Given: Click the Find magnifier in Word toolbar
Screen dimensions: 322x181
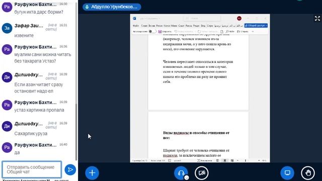Looking at the screenshot, I should (x=227, y=31).
